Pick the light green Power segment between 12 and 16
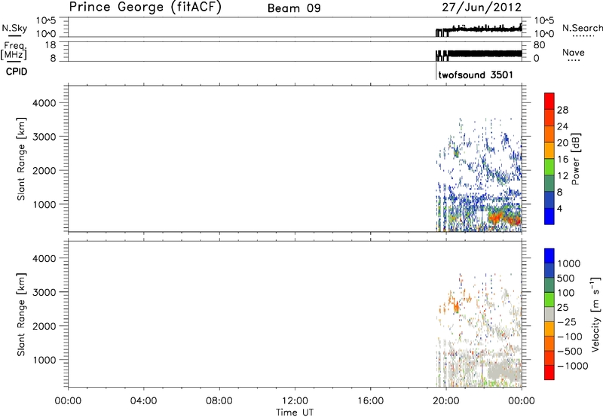This screenshot has width=603, height=417. [549, 167]
